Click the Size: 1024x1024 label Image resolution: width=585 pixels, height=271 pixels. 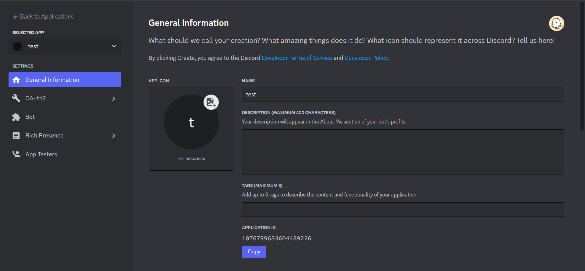tap(191, 159)
